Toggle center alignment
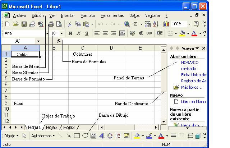Image resolution: width=230 pixels, height=148 pixels. click(105, 33)
